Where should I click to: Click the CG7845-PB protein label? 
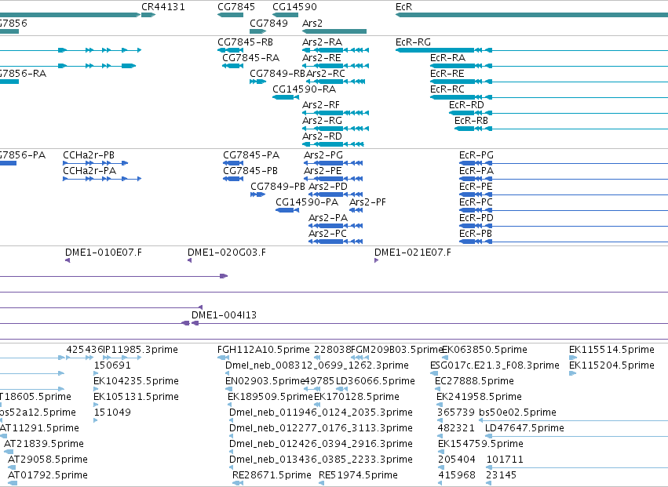coord(250,171)
